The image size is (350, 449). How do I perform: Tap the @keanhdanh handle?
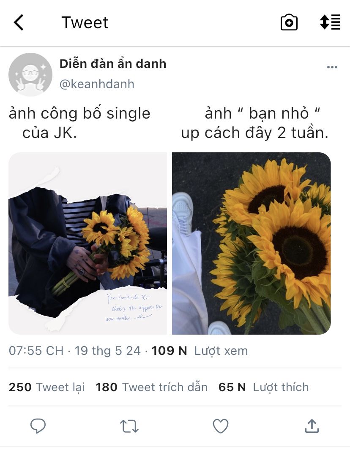97,84
